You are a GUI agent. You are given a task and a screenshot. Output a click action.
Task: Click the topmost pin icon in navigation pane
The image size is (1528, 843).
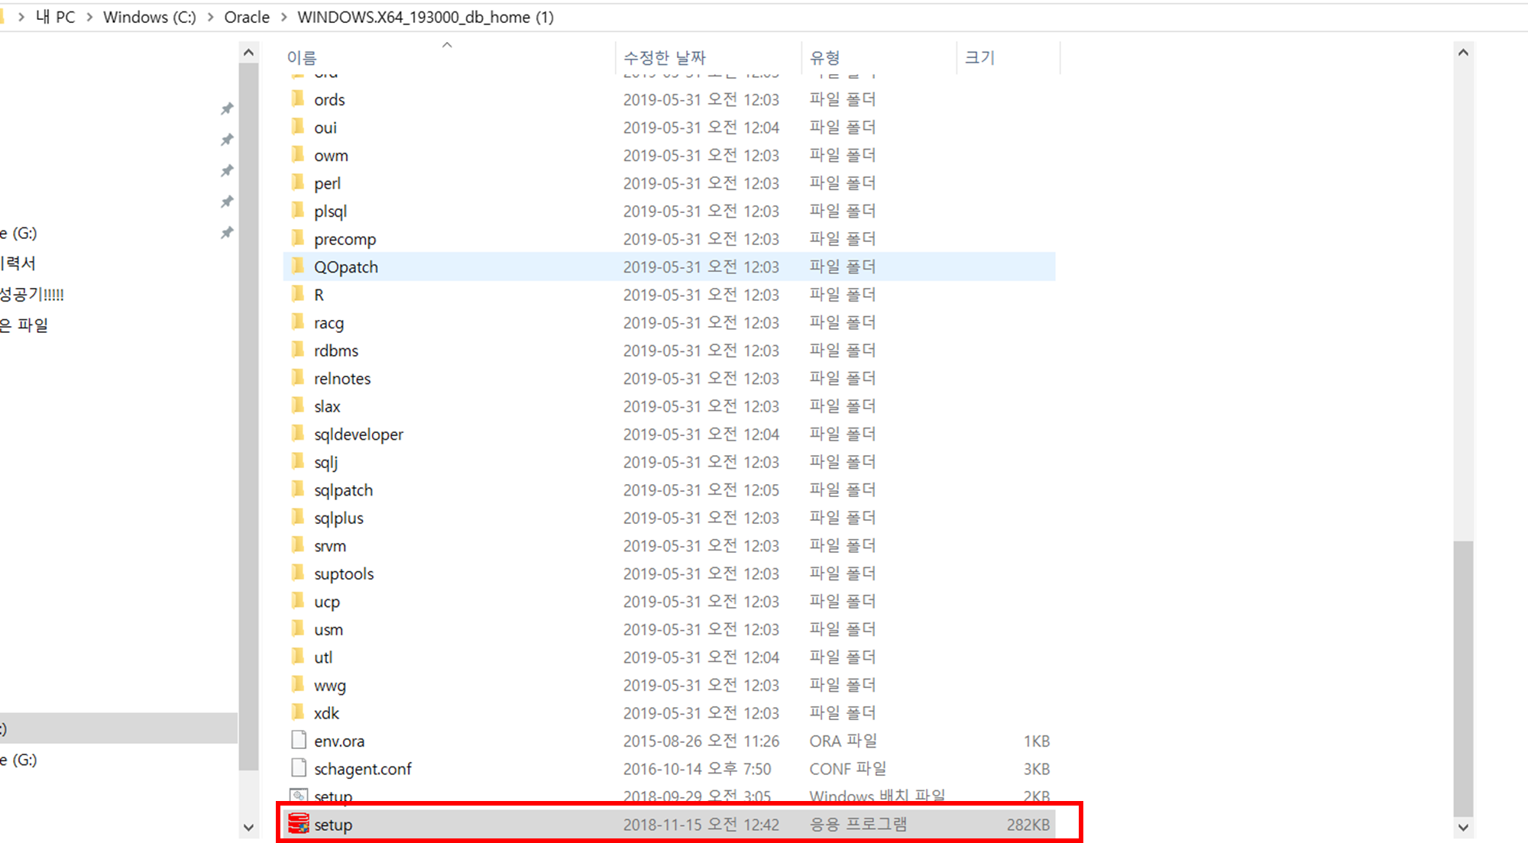[227, 108]
